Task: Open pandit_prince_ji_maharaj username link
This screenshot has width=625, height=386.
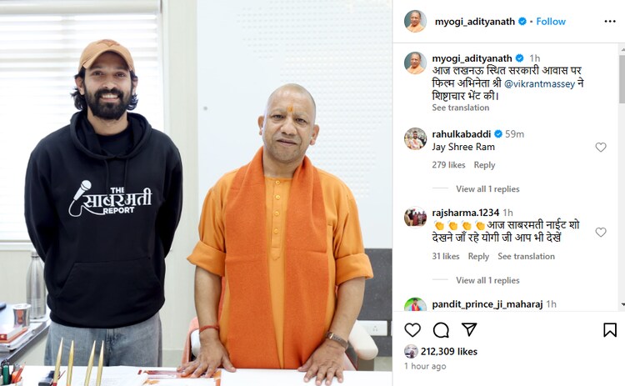Action: (487, 304)
